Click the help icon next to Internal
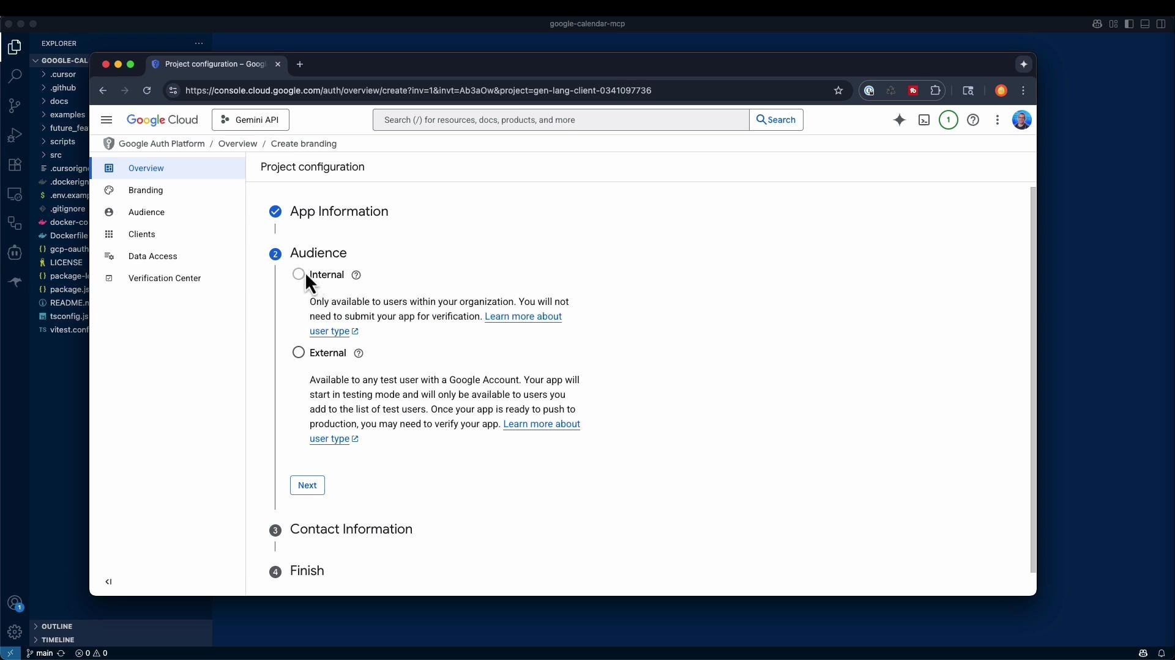The width and height of the screenshot is (1175, 660). [356, 275]
